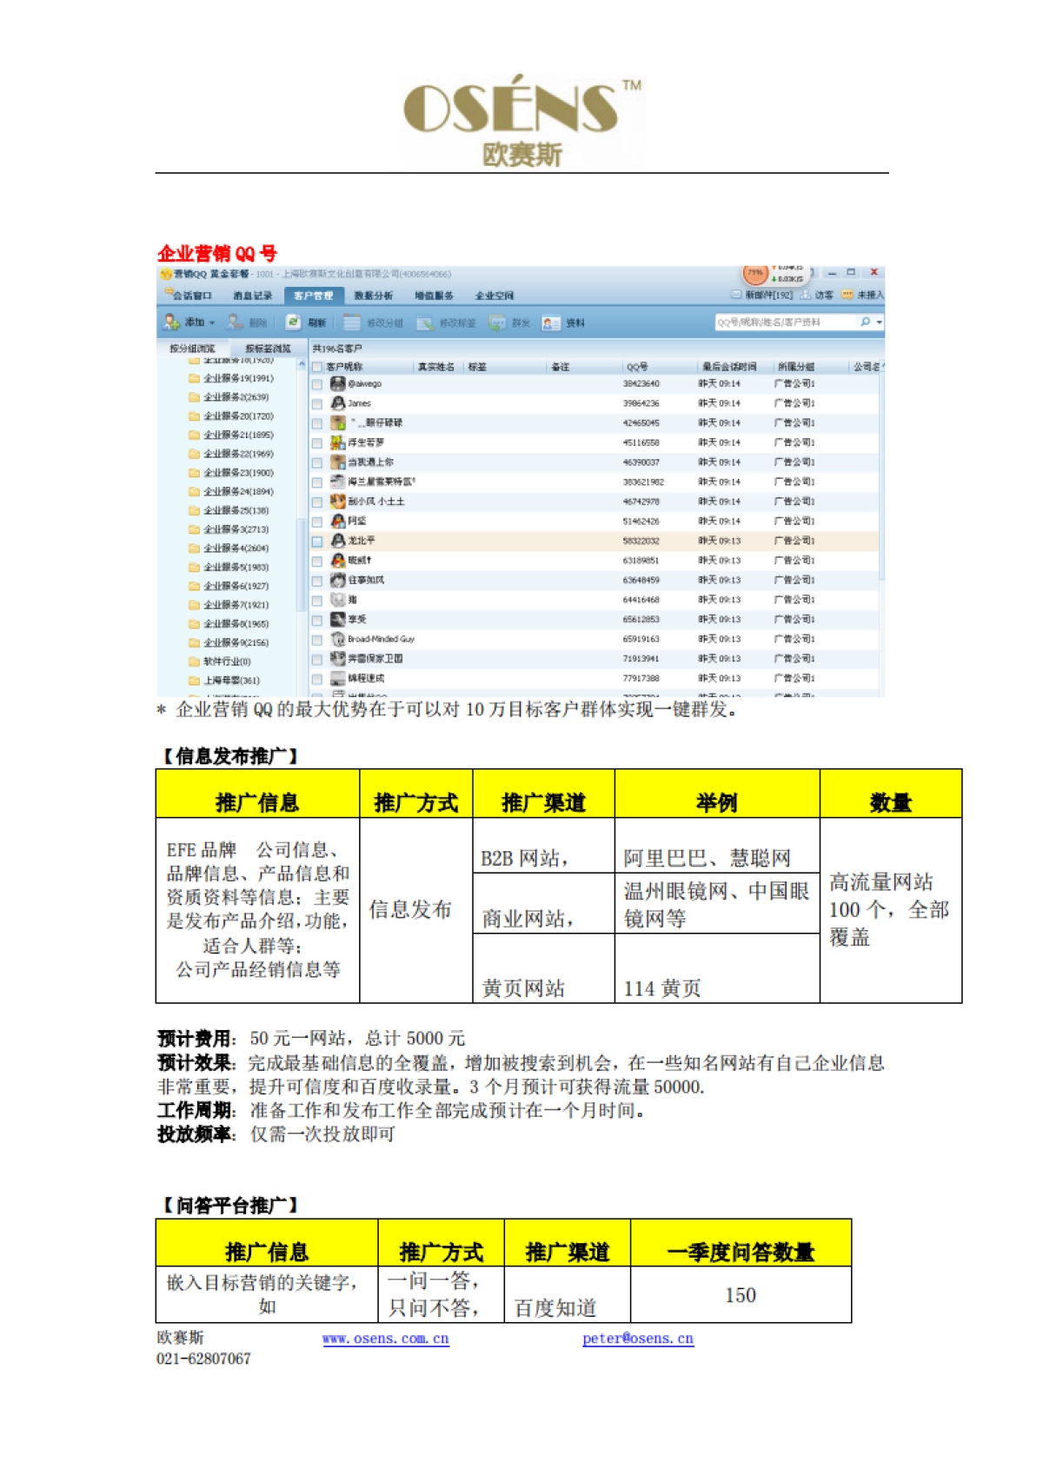Click the search magnifier icon
The width and height of the screenshot is (1043, 1476).
[865, 322]
